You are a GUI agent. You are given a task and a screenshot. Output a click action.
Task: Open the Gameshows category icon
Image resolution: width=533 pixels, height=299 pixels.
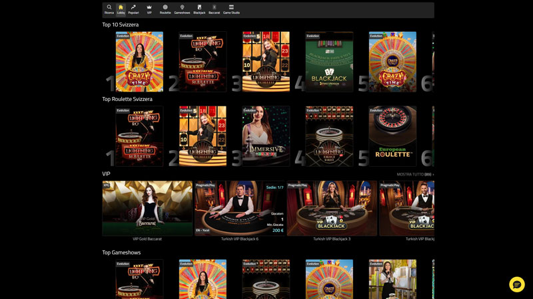182,9
